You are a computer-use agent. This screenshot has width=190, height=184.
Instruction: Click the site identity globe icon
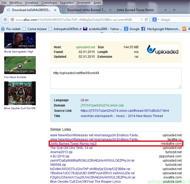[12, 20]
